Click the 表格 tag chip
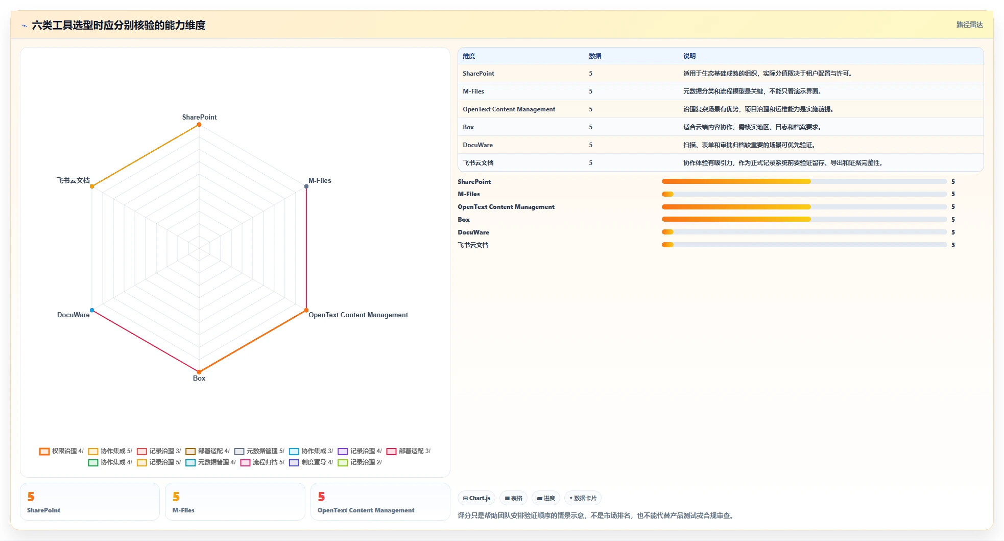The image size is (1004, 541). [514, 498]
